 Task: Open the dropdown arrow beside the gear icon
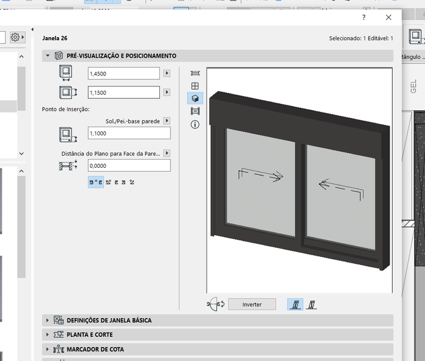tap(23, 37)
